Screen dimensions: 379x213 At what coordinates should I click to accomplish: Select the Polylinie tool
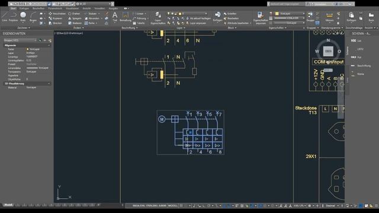[13, 17]
